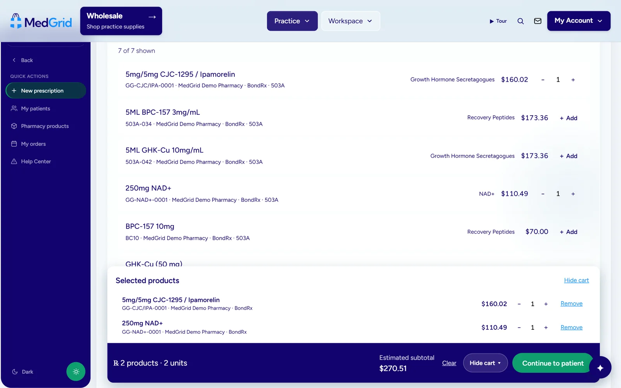
Task: Click the Hide cart link in Selected products
Action: tap(576, 280)
